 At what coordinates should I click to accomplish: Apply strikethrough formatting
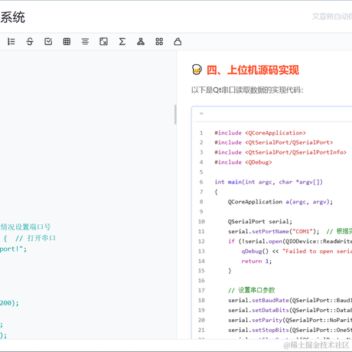click(30, 41)
